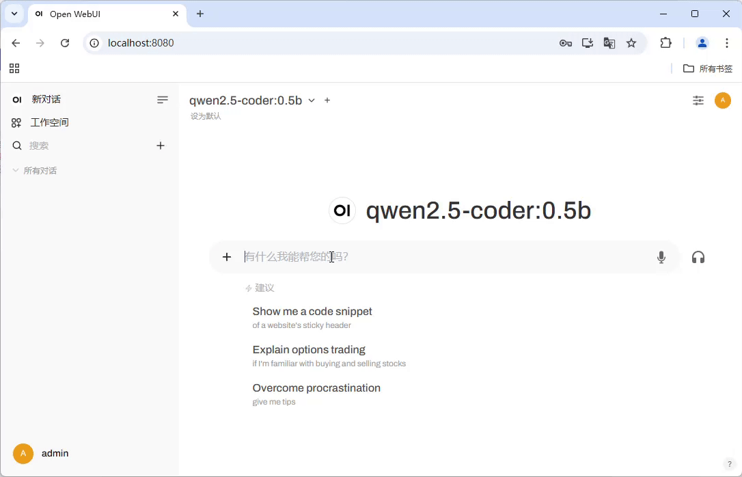This screenshot has width=742, height=477.
Task: Open the apps grid icon in the bookmarks bar
Action: [x=14, y=68]
